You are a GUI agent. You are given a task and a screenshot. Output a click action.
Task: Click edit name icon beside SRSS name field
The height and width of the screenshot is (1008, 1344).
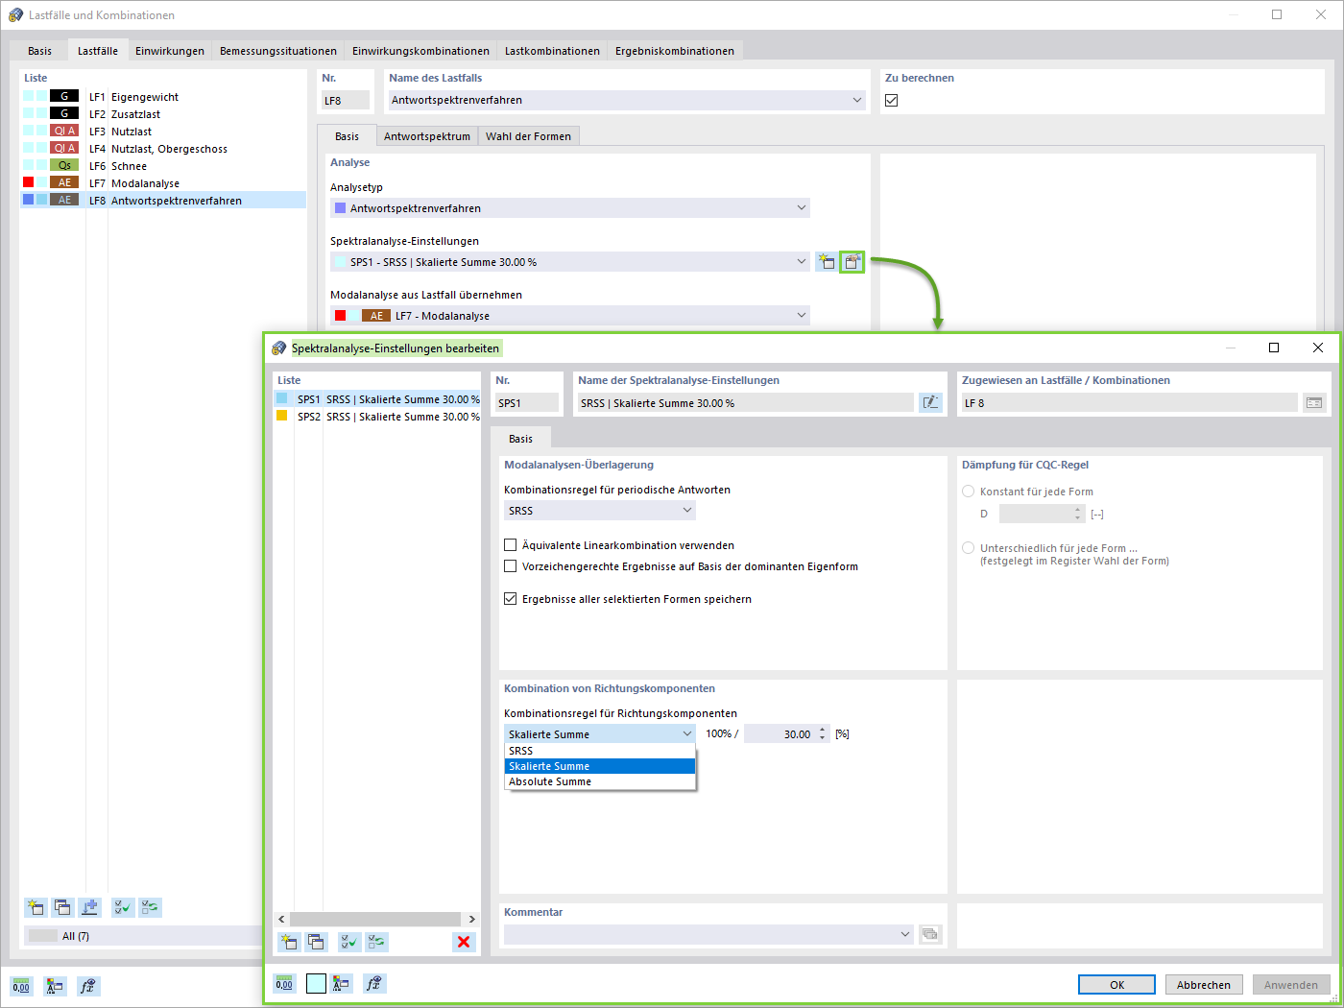pyautogui.click(x=930, y=403)
